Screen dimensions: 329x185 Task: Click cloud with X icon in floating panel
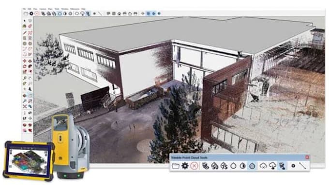[263, 166]
